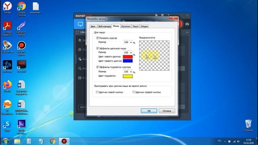Image resolution: width=258 pixels, height=145 pixels.
Task: Pick the blue right click color
Action: pyautogui.click(x=128, y=61)
